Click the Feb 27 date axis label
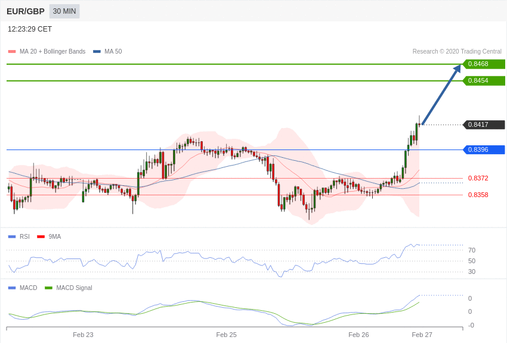507x343 pixels. pyautogui.click(x=422, y=335)
